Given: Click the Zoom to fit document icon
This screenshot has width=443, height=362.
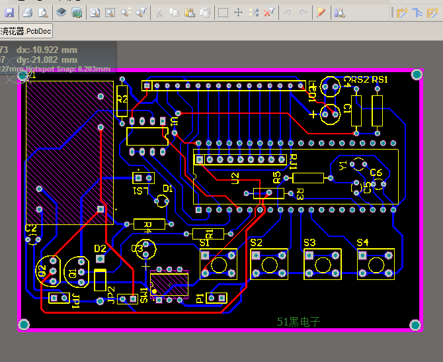Looking at the screenshot, I should (95, 12).
